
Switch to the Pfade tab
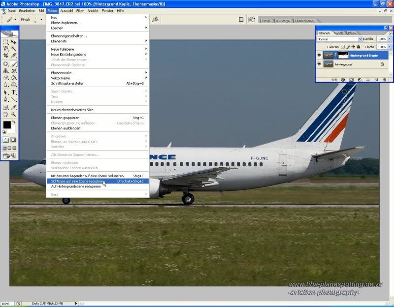[x=352, y=33]
